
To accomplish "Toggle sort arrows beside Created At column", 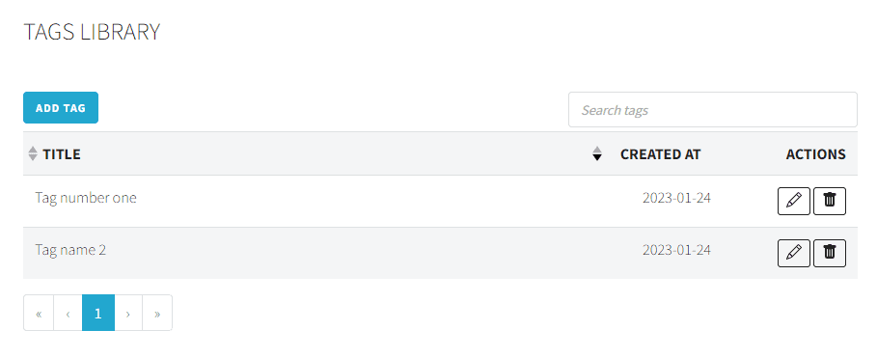I will click(x=597, y=153).
